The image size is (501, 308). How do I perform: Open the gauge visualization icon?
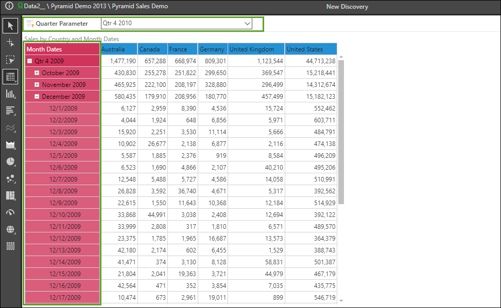click(x=10, y=212)
